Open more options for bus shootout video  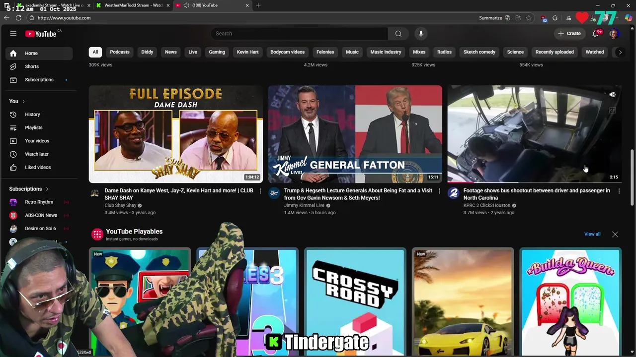pos(619,191)
